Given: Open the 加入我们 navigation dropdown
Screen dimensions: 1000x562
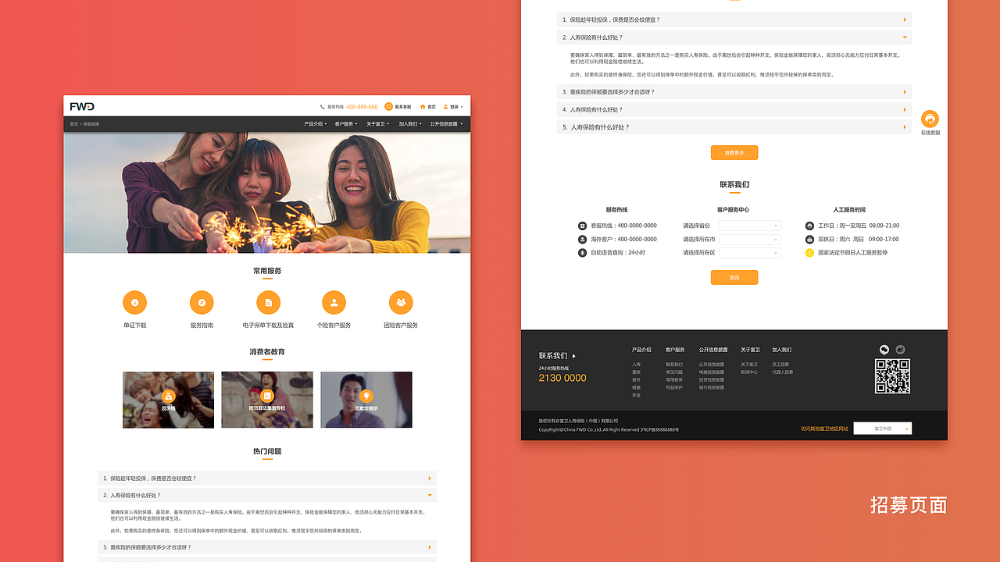Looking at the screenshot, I should tap(410, 124).
